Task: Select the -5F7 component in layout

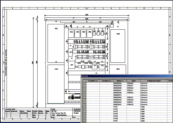Action: (72, 65)
